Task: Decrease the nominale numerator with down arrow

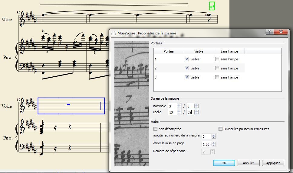Action: tap(179, 107)
